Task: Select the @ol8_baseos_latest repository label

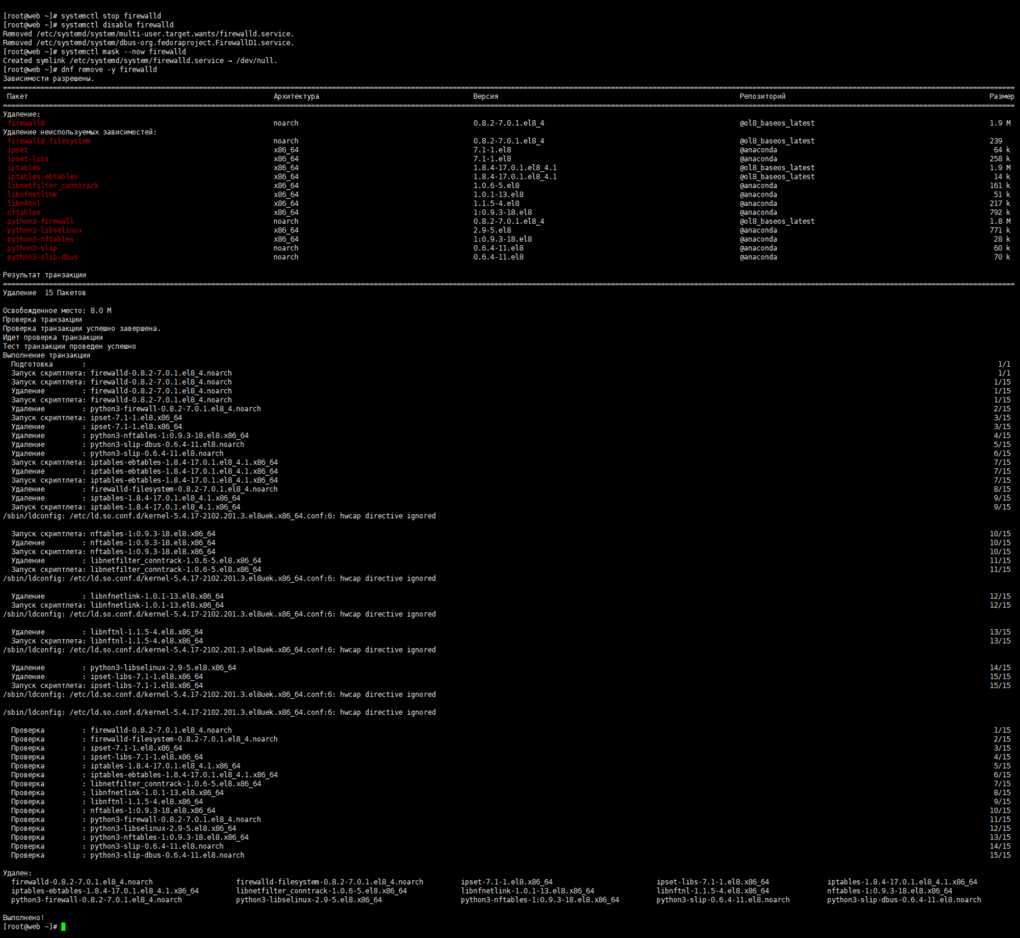Action: [x=776, y=123]
